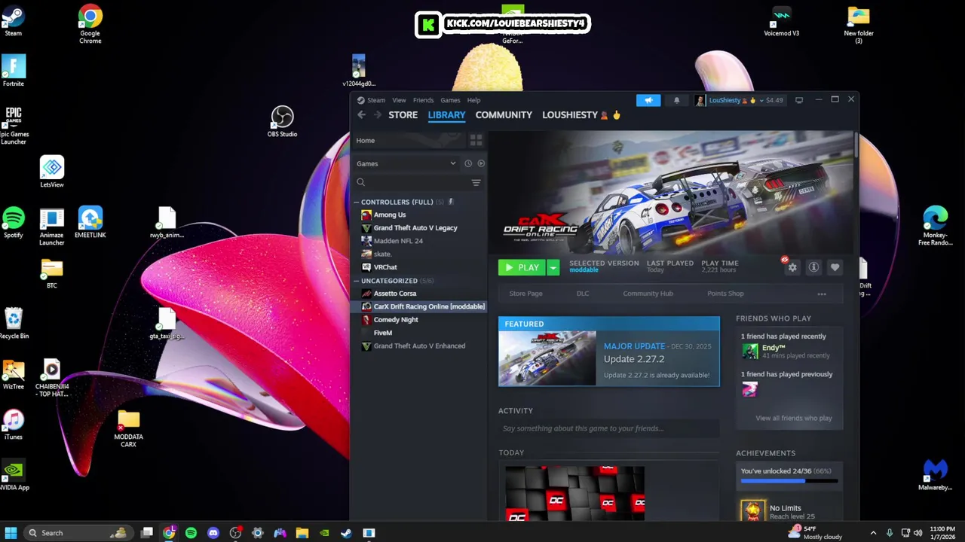965x542 pixels.
Task: Click the Steam back navigation arrow
Action: pos(361,115)
